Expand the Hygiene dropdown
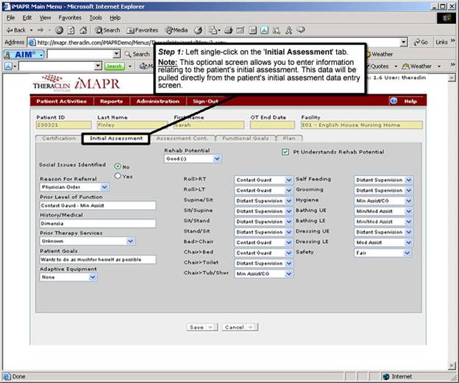 409,201
